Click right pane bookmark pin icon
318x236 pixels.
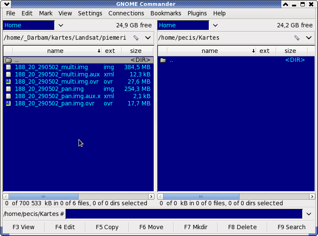tap(297, 38)
